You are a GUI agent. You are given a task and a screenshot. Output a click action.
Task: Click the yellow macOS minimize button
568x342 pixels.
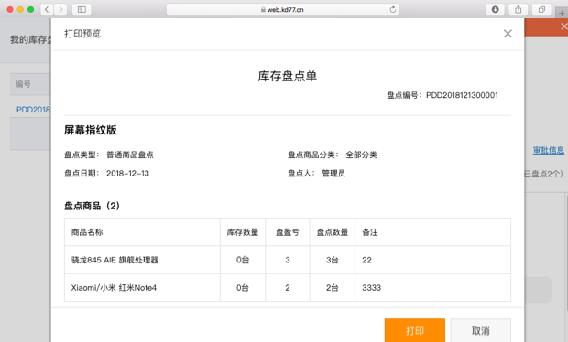(21, 9)
